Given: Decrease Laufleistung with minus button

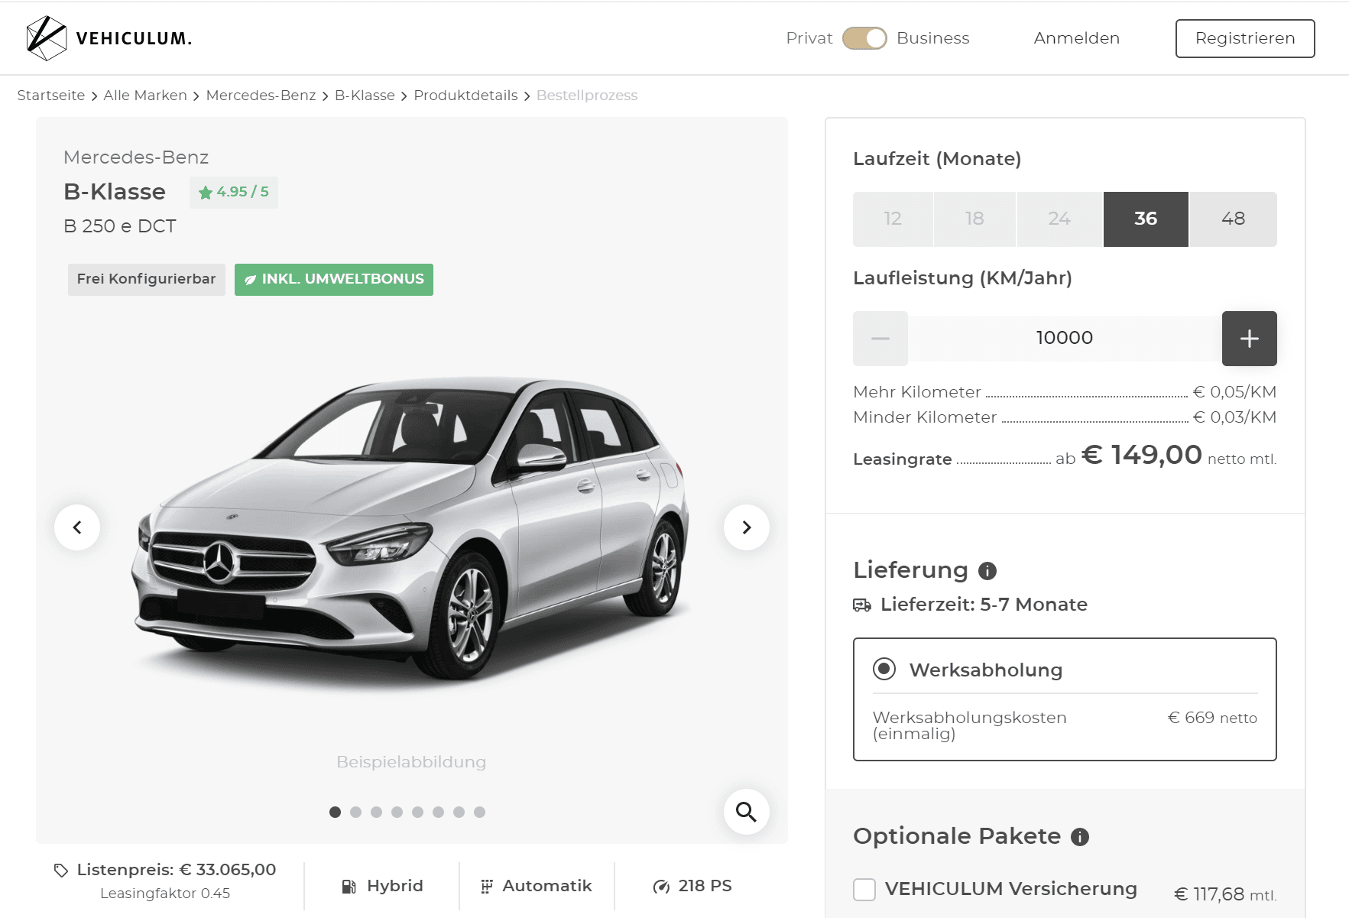Looking at the screenshot, I should point(880,339).
